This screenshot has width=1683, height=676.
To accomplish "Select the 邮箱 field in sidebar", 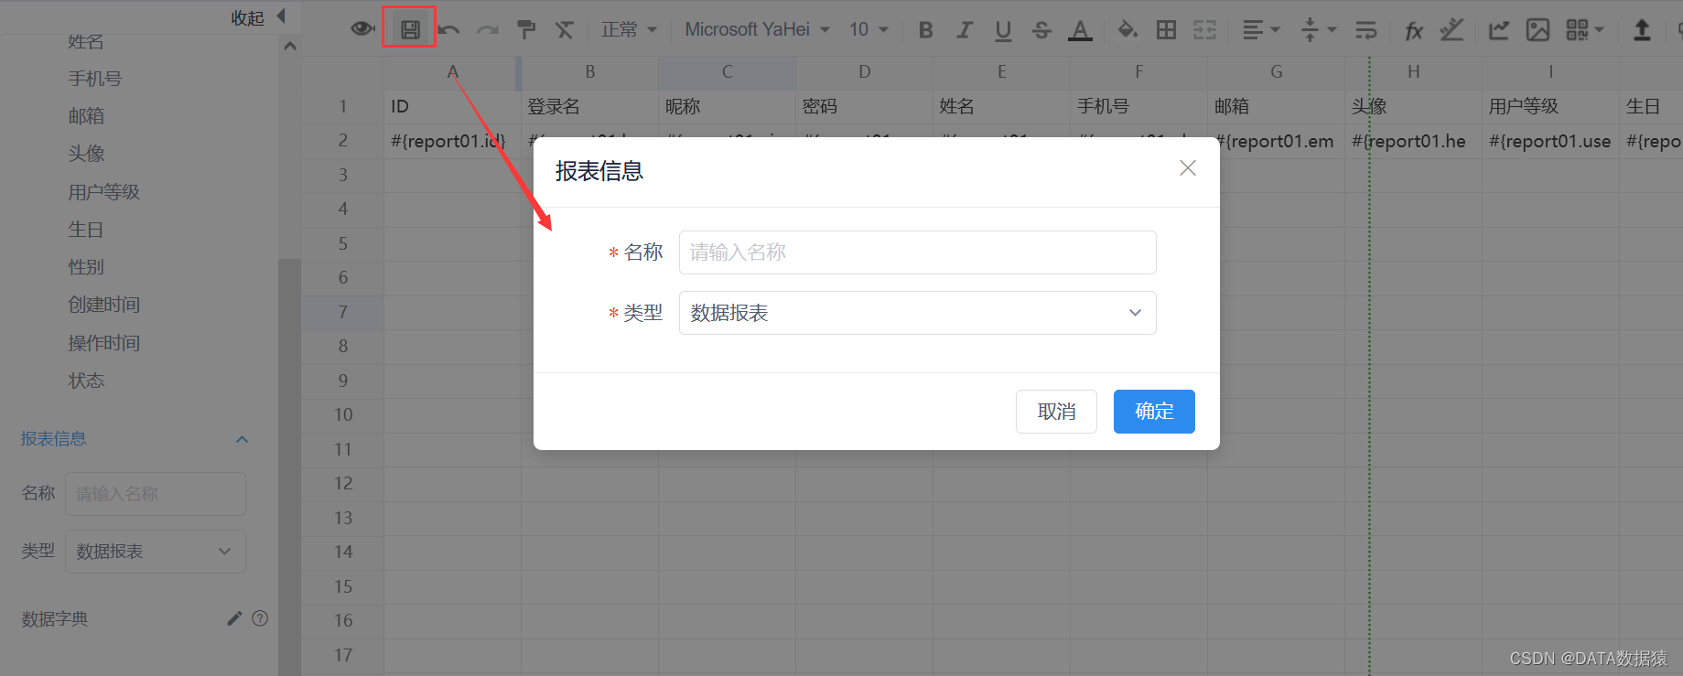I will pos(87,116).
